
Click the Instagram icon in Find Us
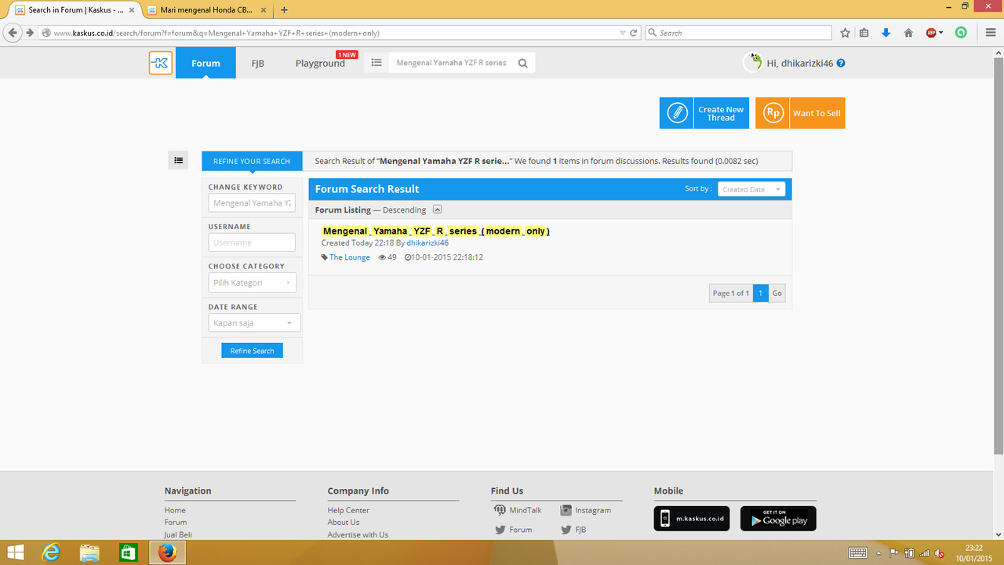click(566, 510)
